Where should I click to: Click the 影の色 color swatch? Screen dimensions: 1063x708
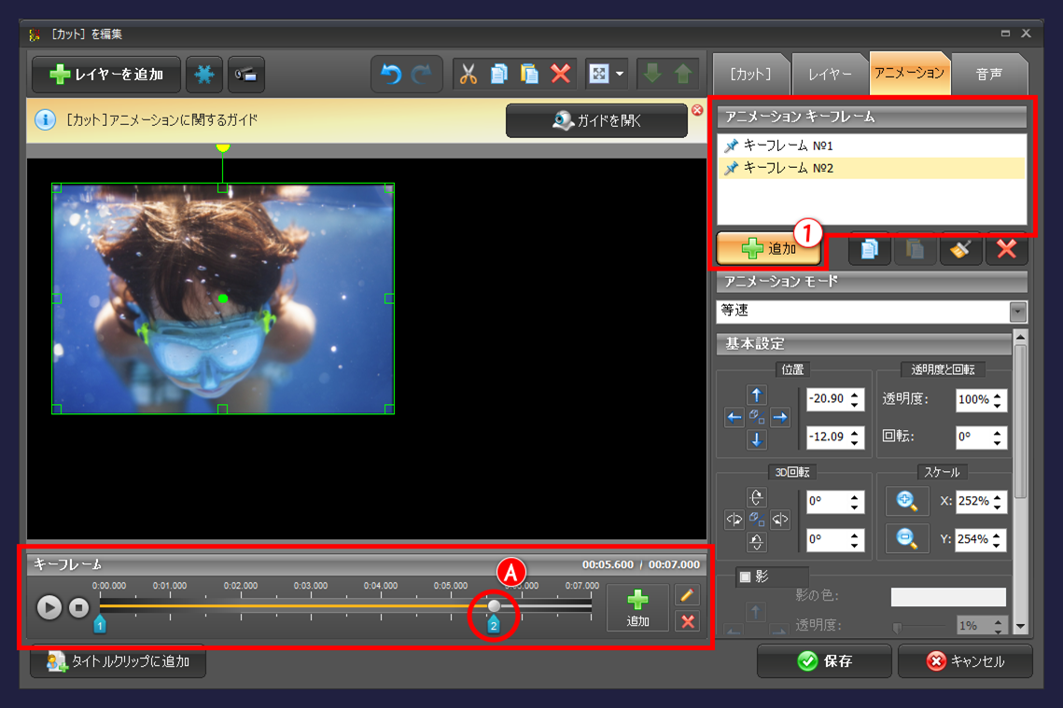pyautogui.click(x=948, y=597)
